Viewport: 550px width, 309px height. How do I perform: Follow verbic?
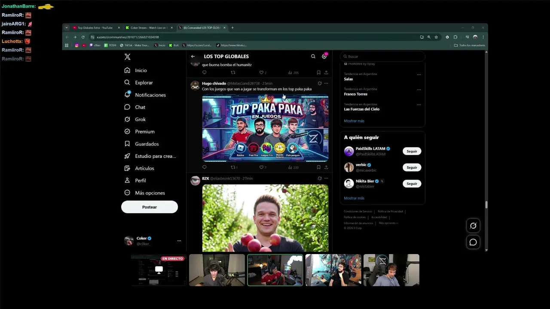[412, 167]
